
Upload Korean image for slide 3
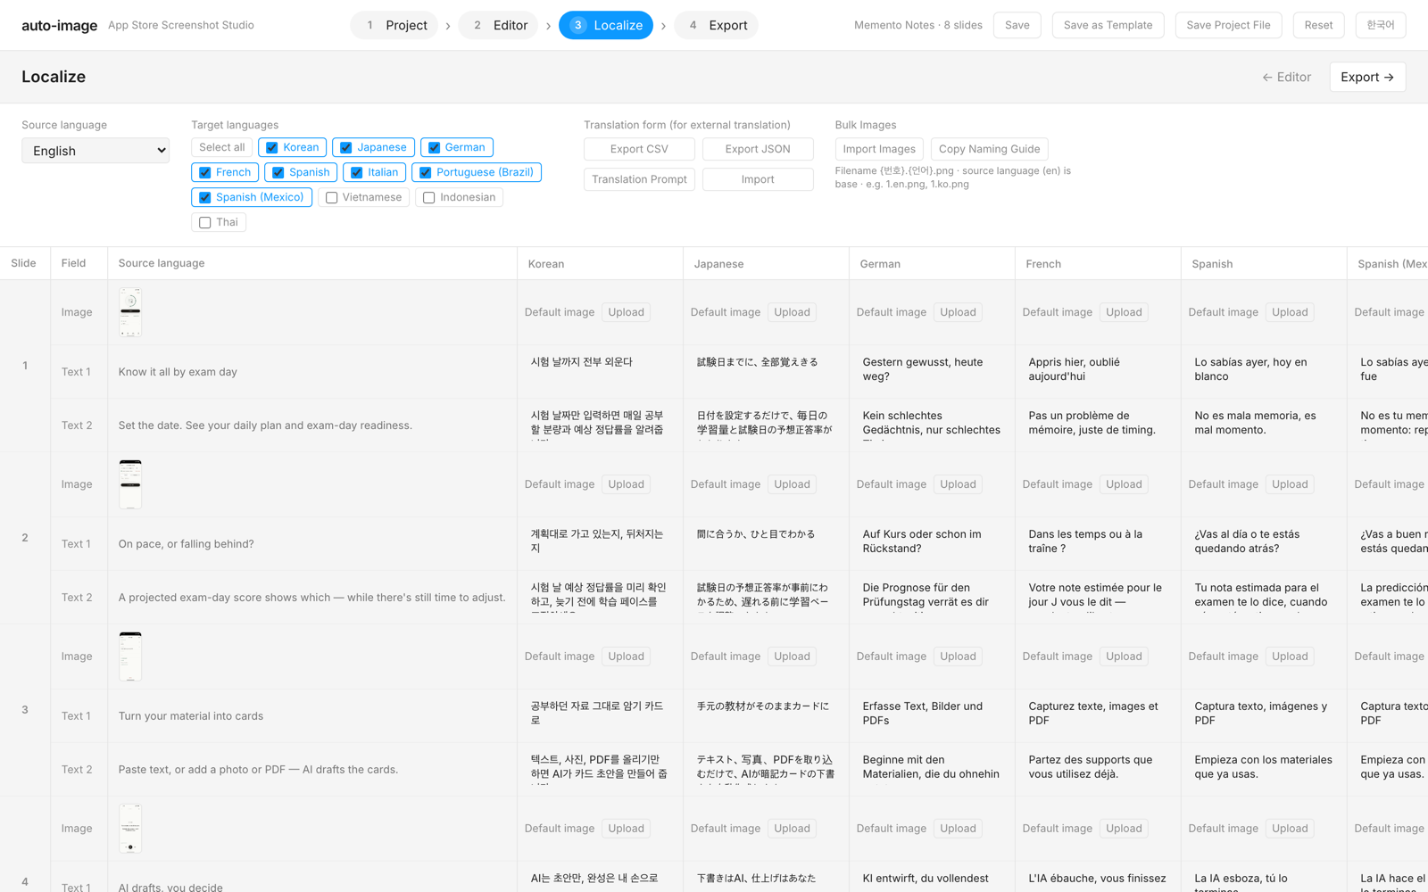626,657
